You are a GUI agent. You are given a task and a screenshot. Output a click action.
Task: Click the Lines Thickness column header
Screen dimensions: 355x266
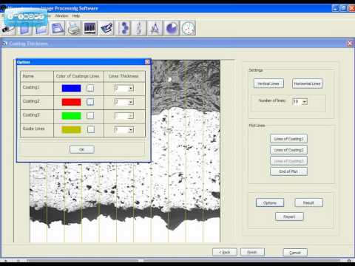124,76
